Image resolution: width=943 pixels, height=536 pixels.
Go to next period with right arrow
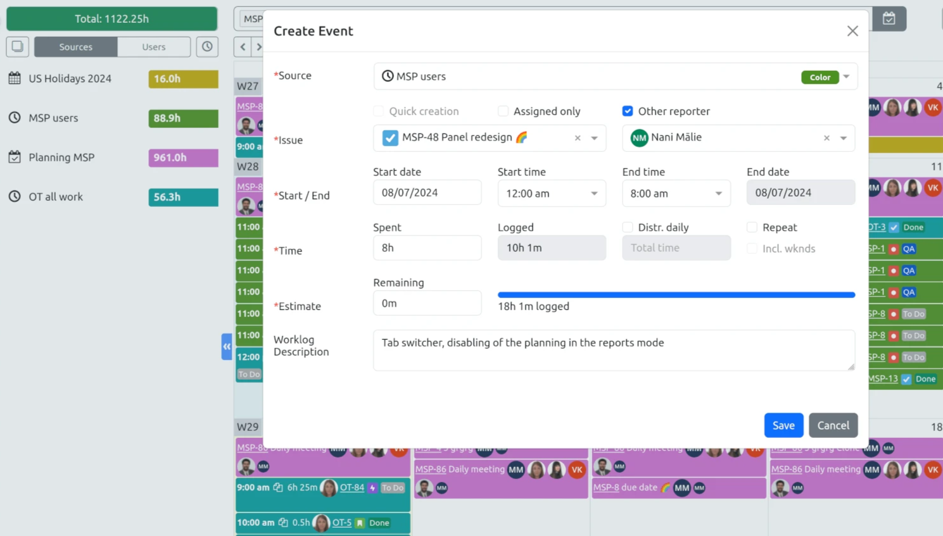(258, 47)
